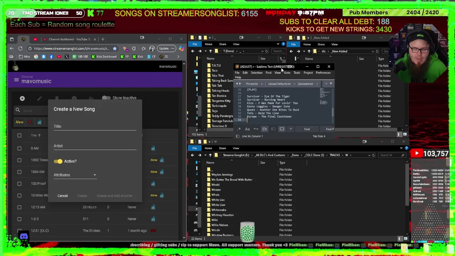Click the edit pencil icon in songlist toolbar

[x=39, y=98]
